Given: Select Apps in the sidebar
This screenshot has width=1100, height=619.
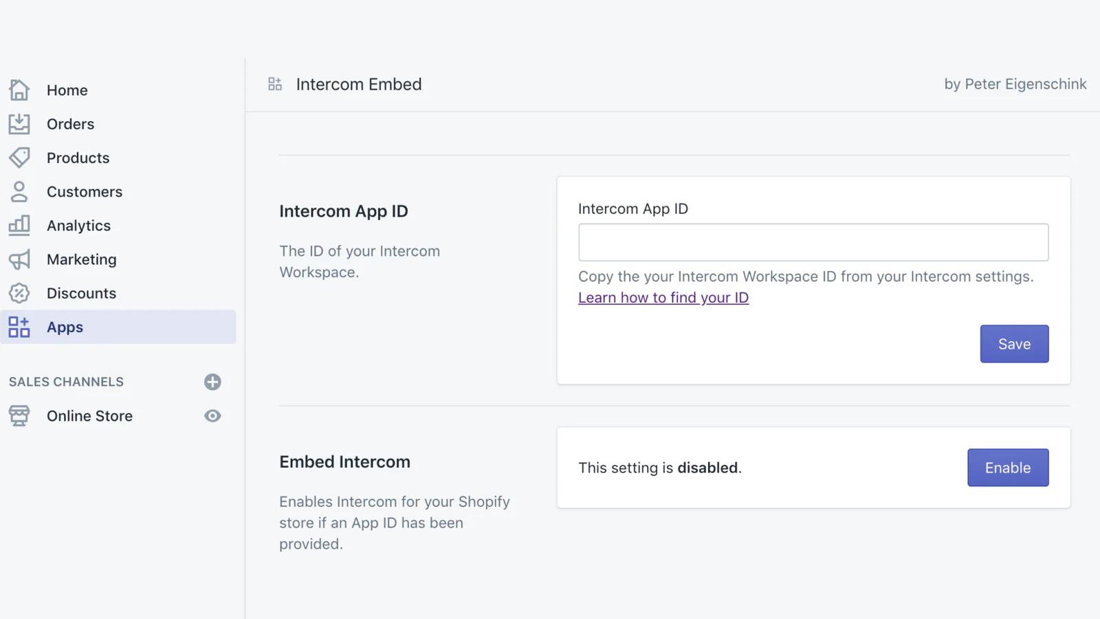Looking at the screenshot, I should click(x=65, y=327).
